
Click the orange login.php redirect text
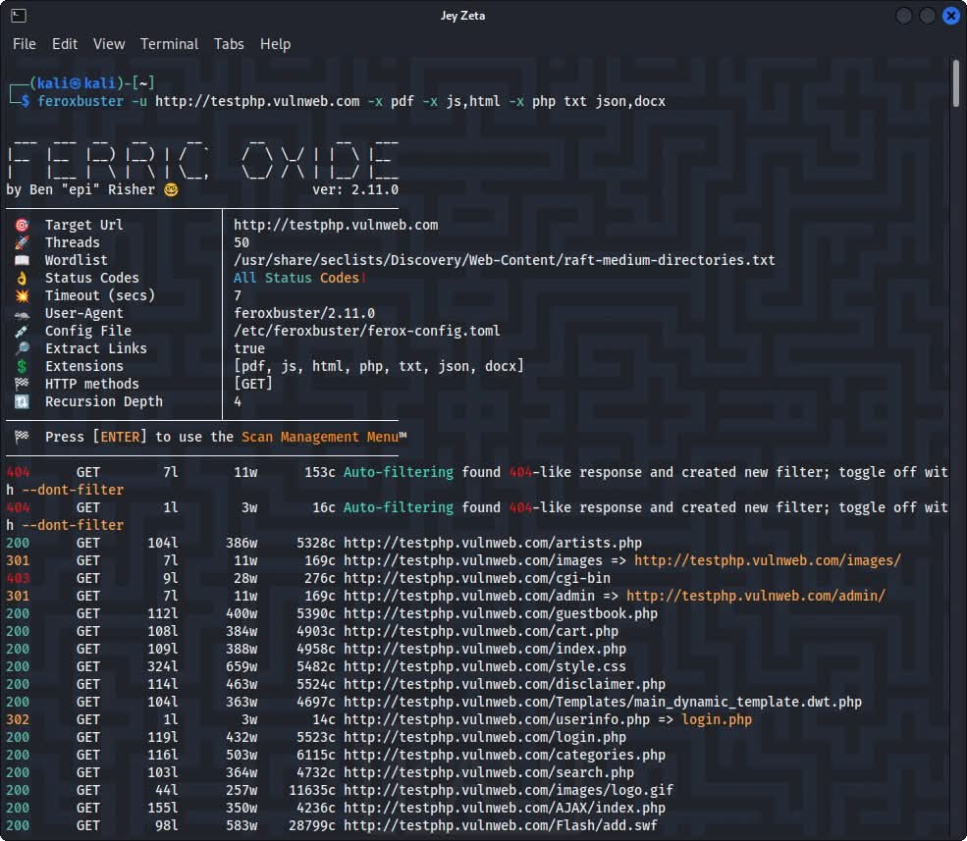tap(717, 719)
